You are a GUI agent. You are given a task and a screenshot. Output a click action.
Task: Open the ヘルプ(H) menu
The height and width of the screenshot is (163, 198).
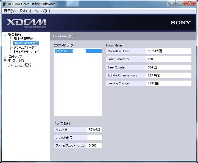[42, 11]
